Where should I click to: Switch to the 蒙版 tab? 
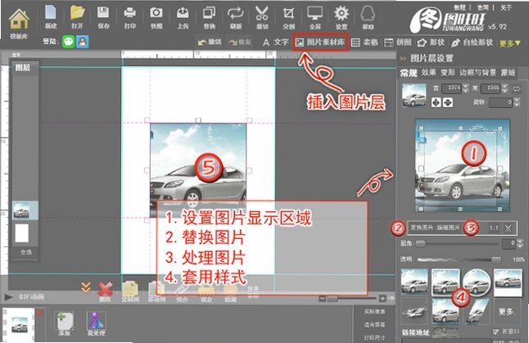tap(508, 73)
